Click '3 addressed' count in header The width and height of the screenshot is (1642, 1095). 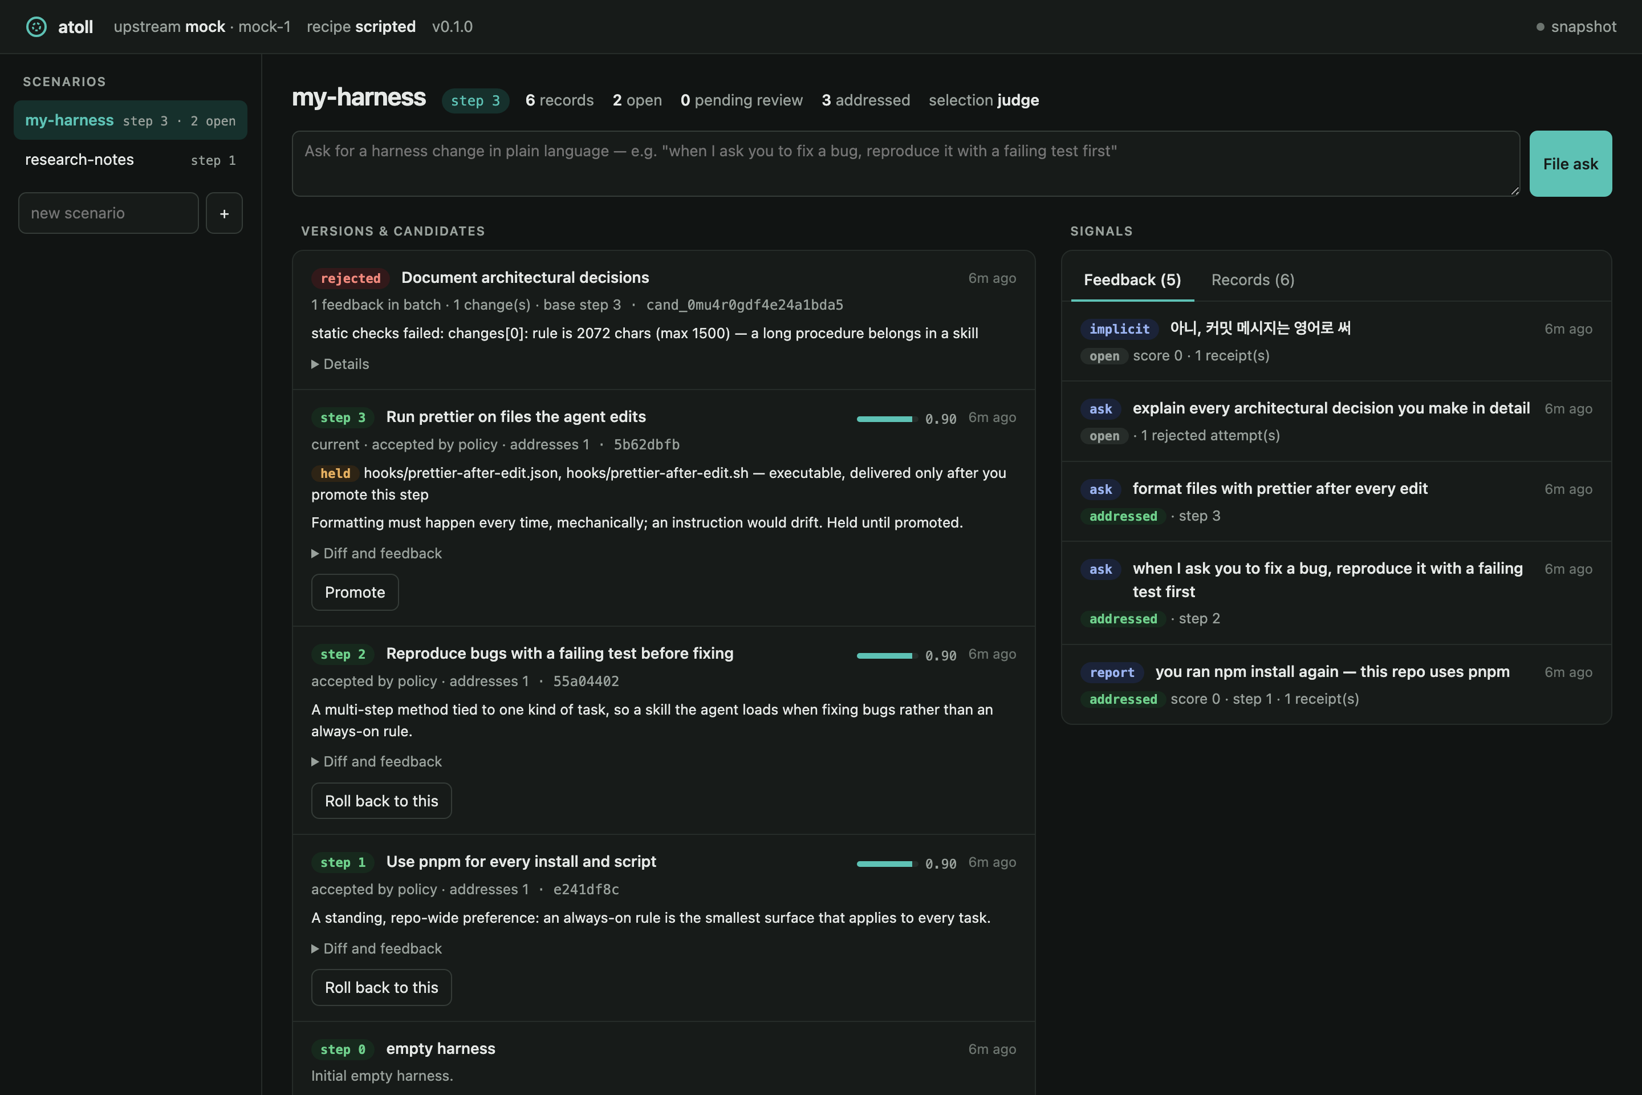[x=865, y=100]
